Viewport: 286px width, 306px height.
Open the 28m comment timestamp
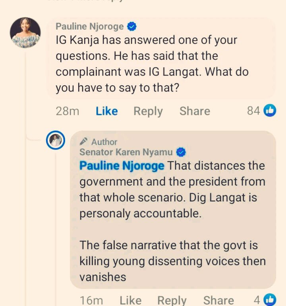pyautogui.click(x=68, y=111)
